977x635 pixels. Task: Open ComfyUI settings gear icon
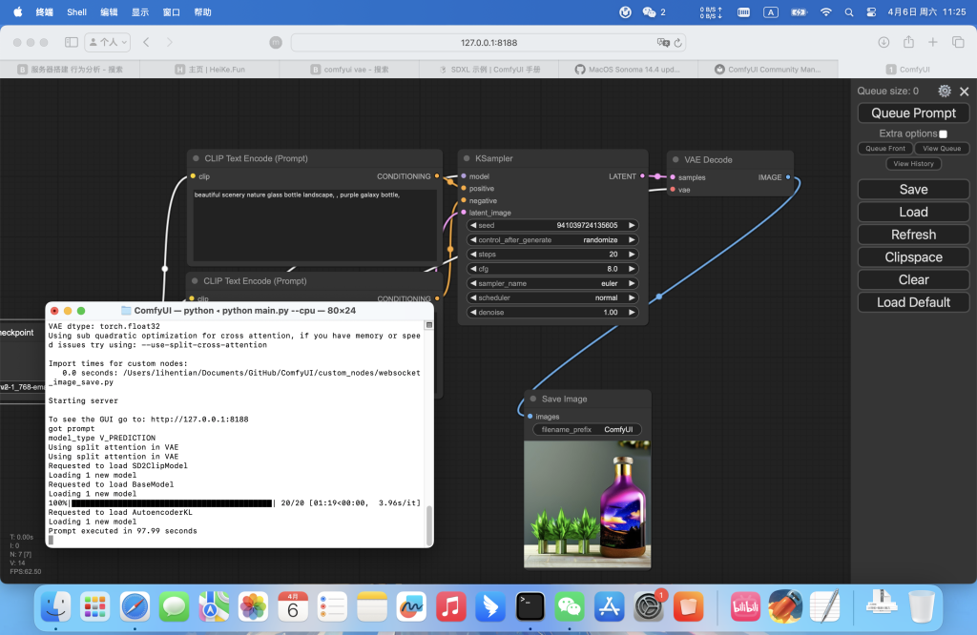tap(945, 92)
